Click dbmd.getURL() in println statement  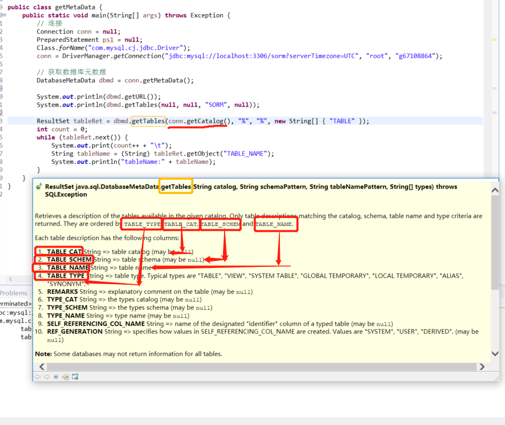(x=132, y=97)
